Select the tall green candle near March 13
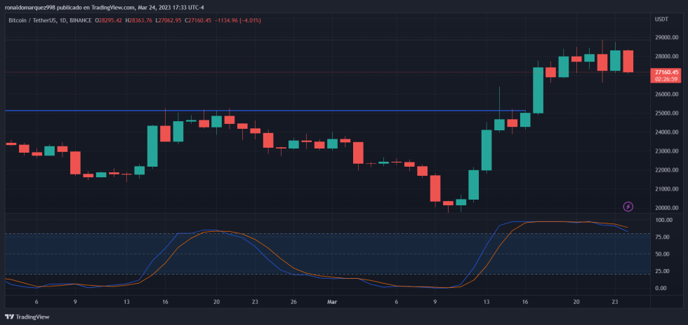Screen dimensions: 688x325 486,150
